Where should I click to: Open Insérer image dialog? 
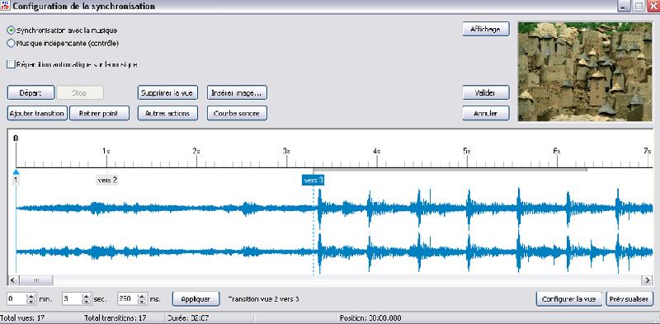click(237, 92)
